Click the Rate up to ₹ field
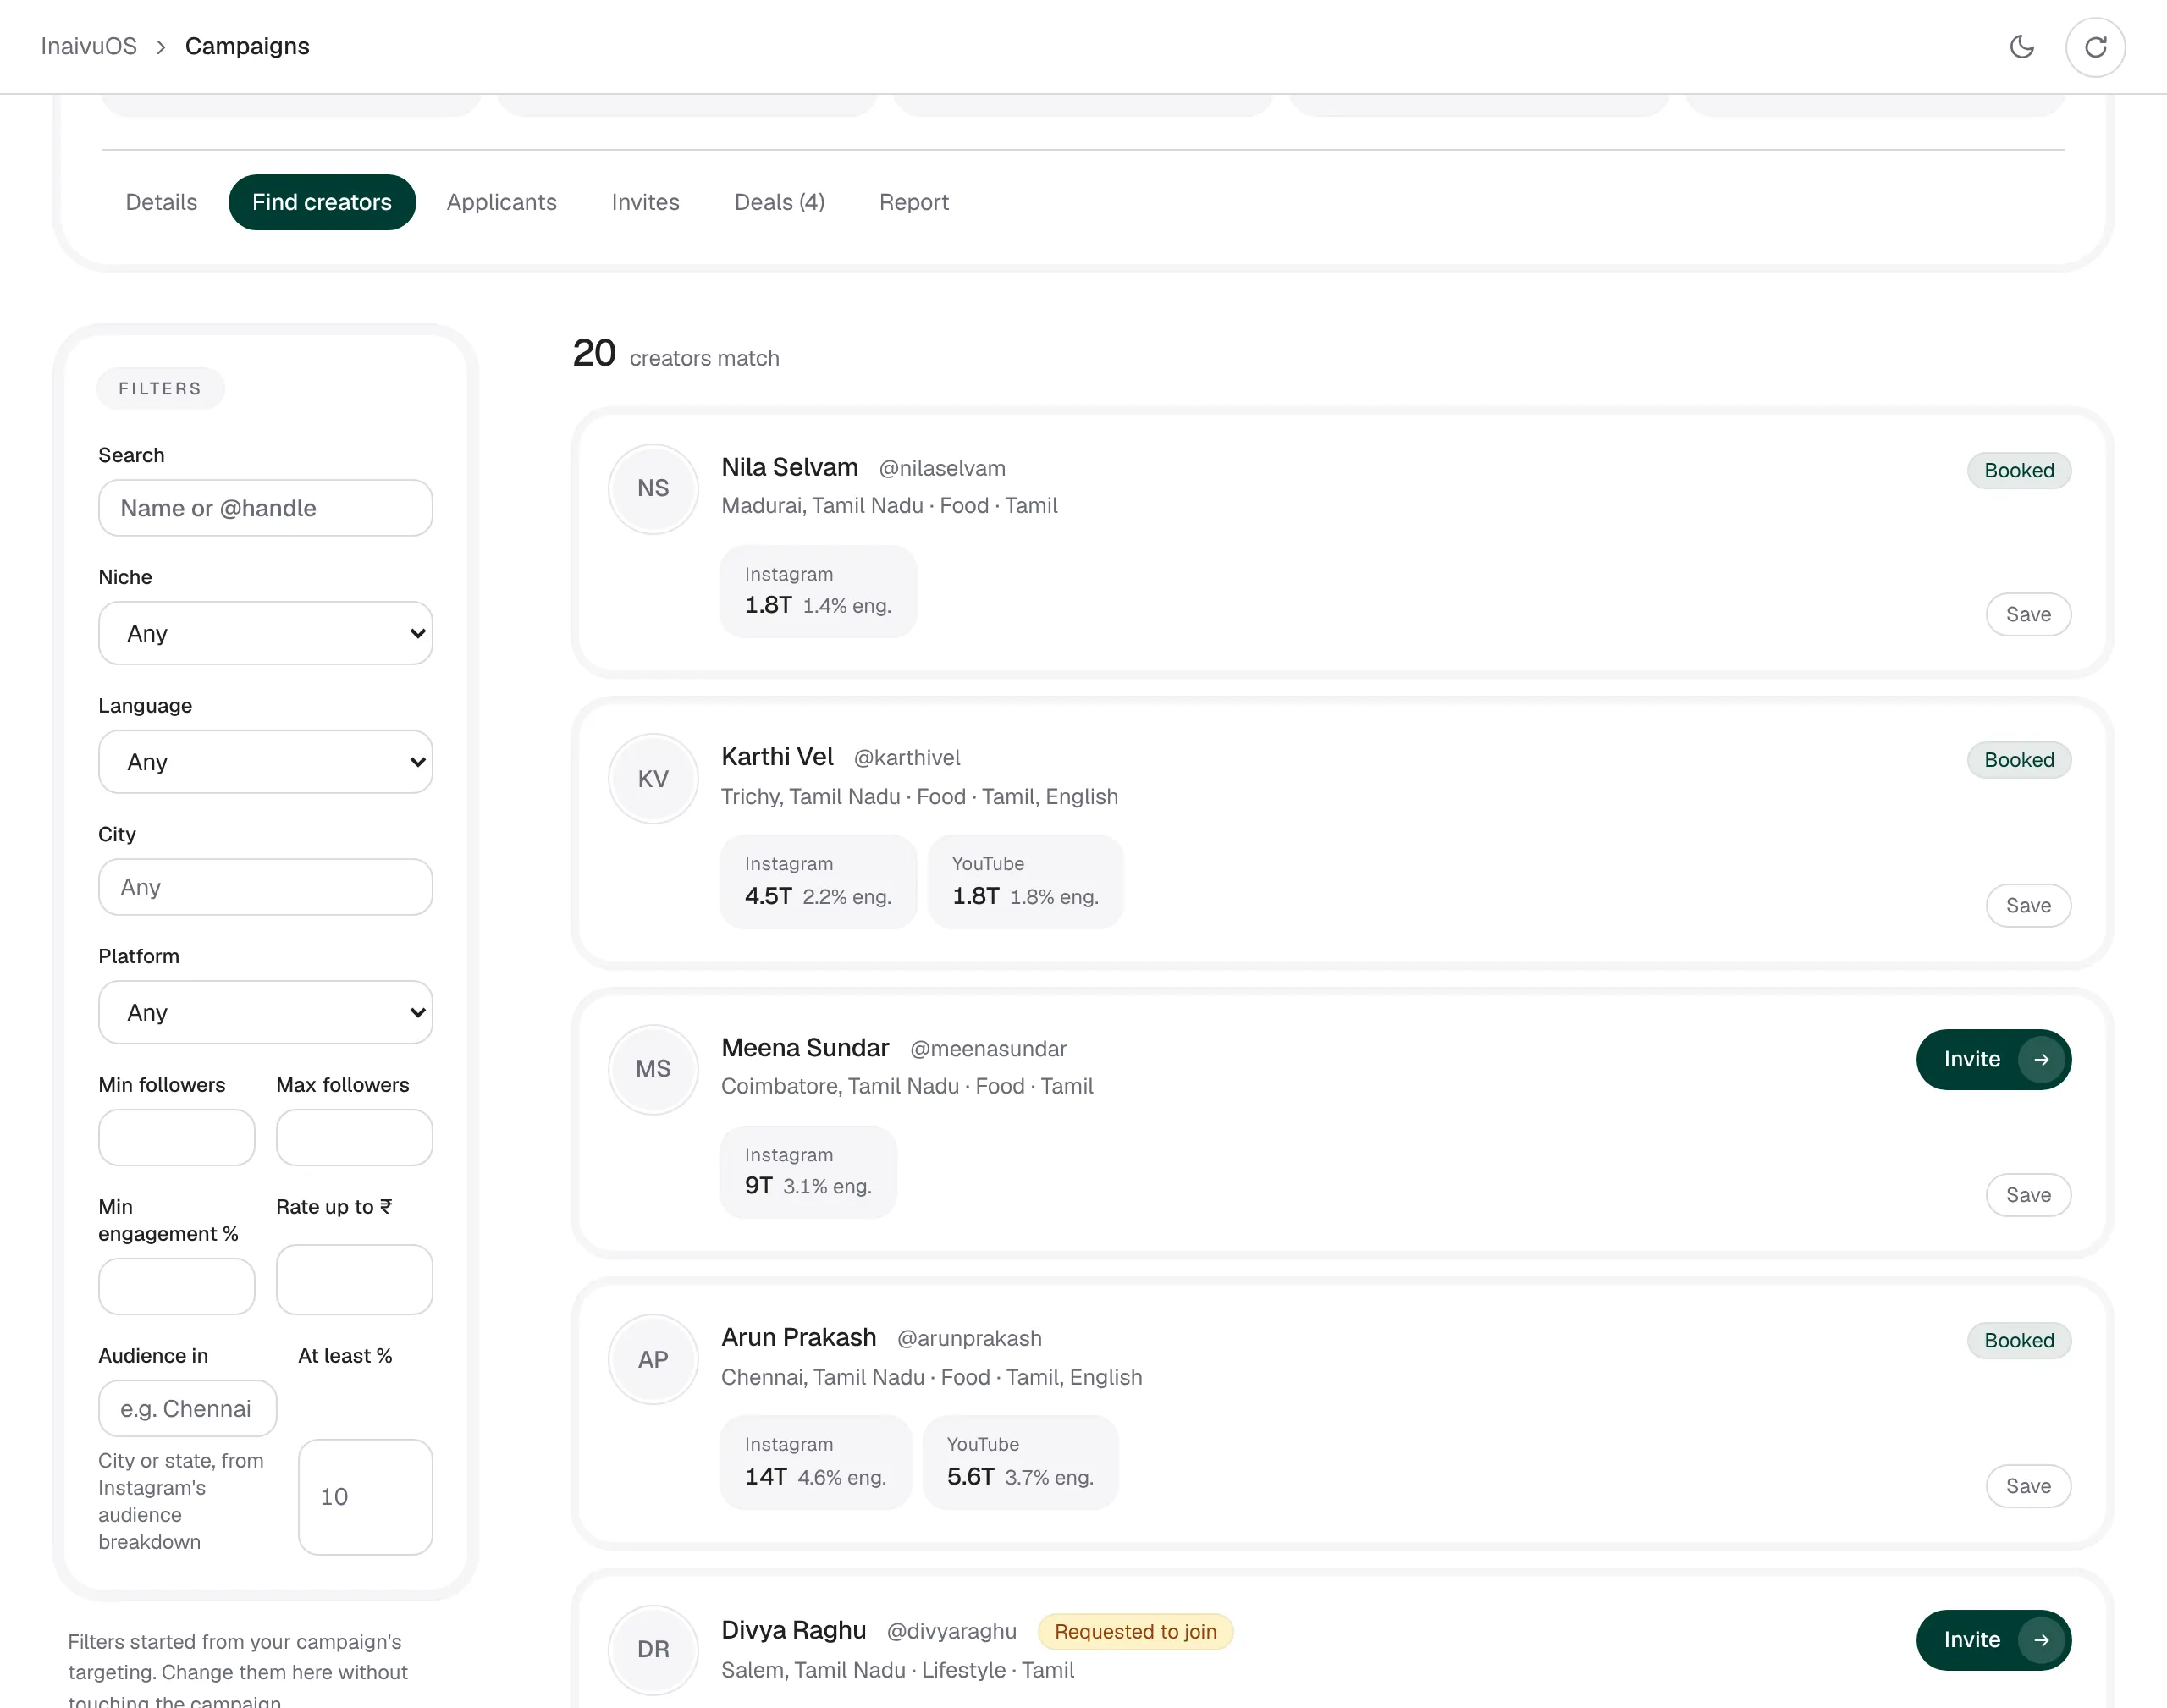 point(354,1279)
